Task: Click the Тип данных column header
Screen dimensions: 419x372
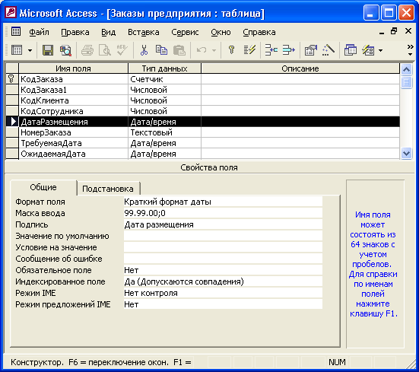Action: [x=164, y=68]
